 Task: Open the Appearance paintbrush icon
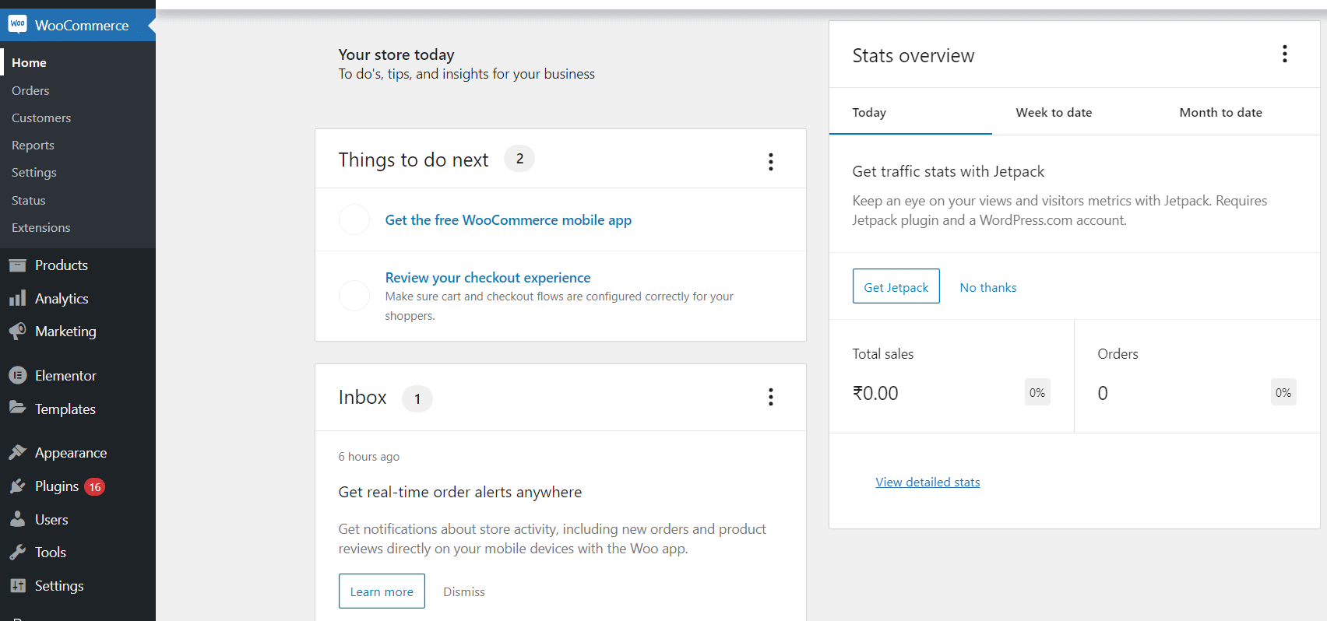17,452
